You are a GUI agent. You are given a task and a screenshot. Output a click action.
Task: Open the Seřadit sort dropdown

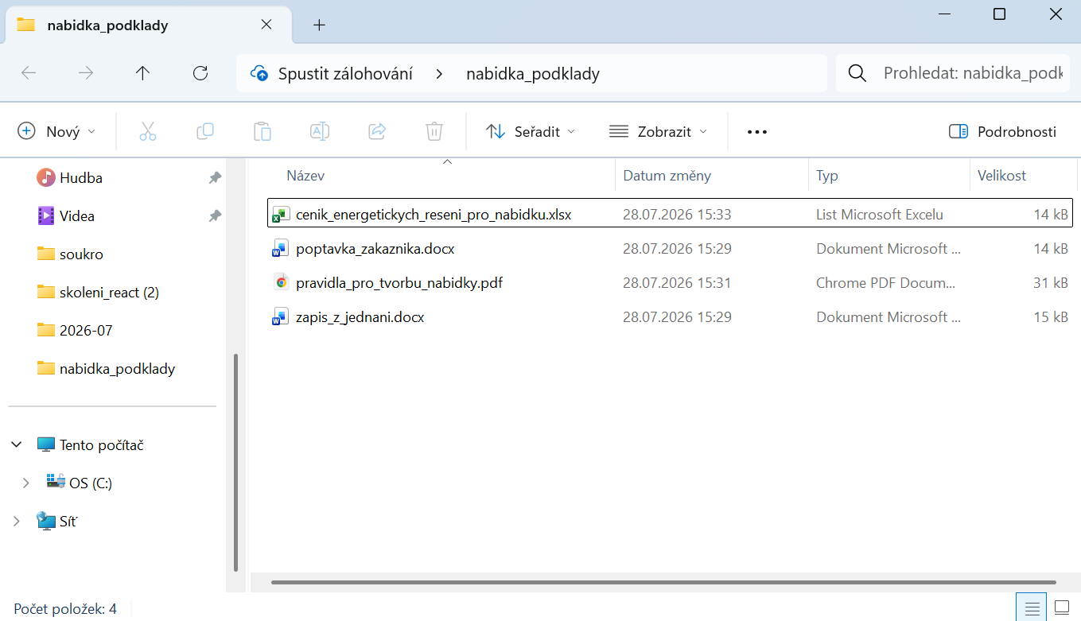point(531,132)
